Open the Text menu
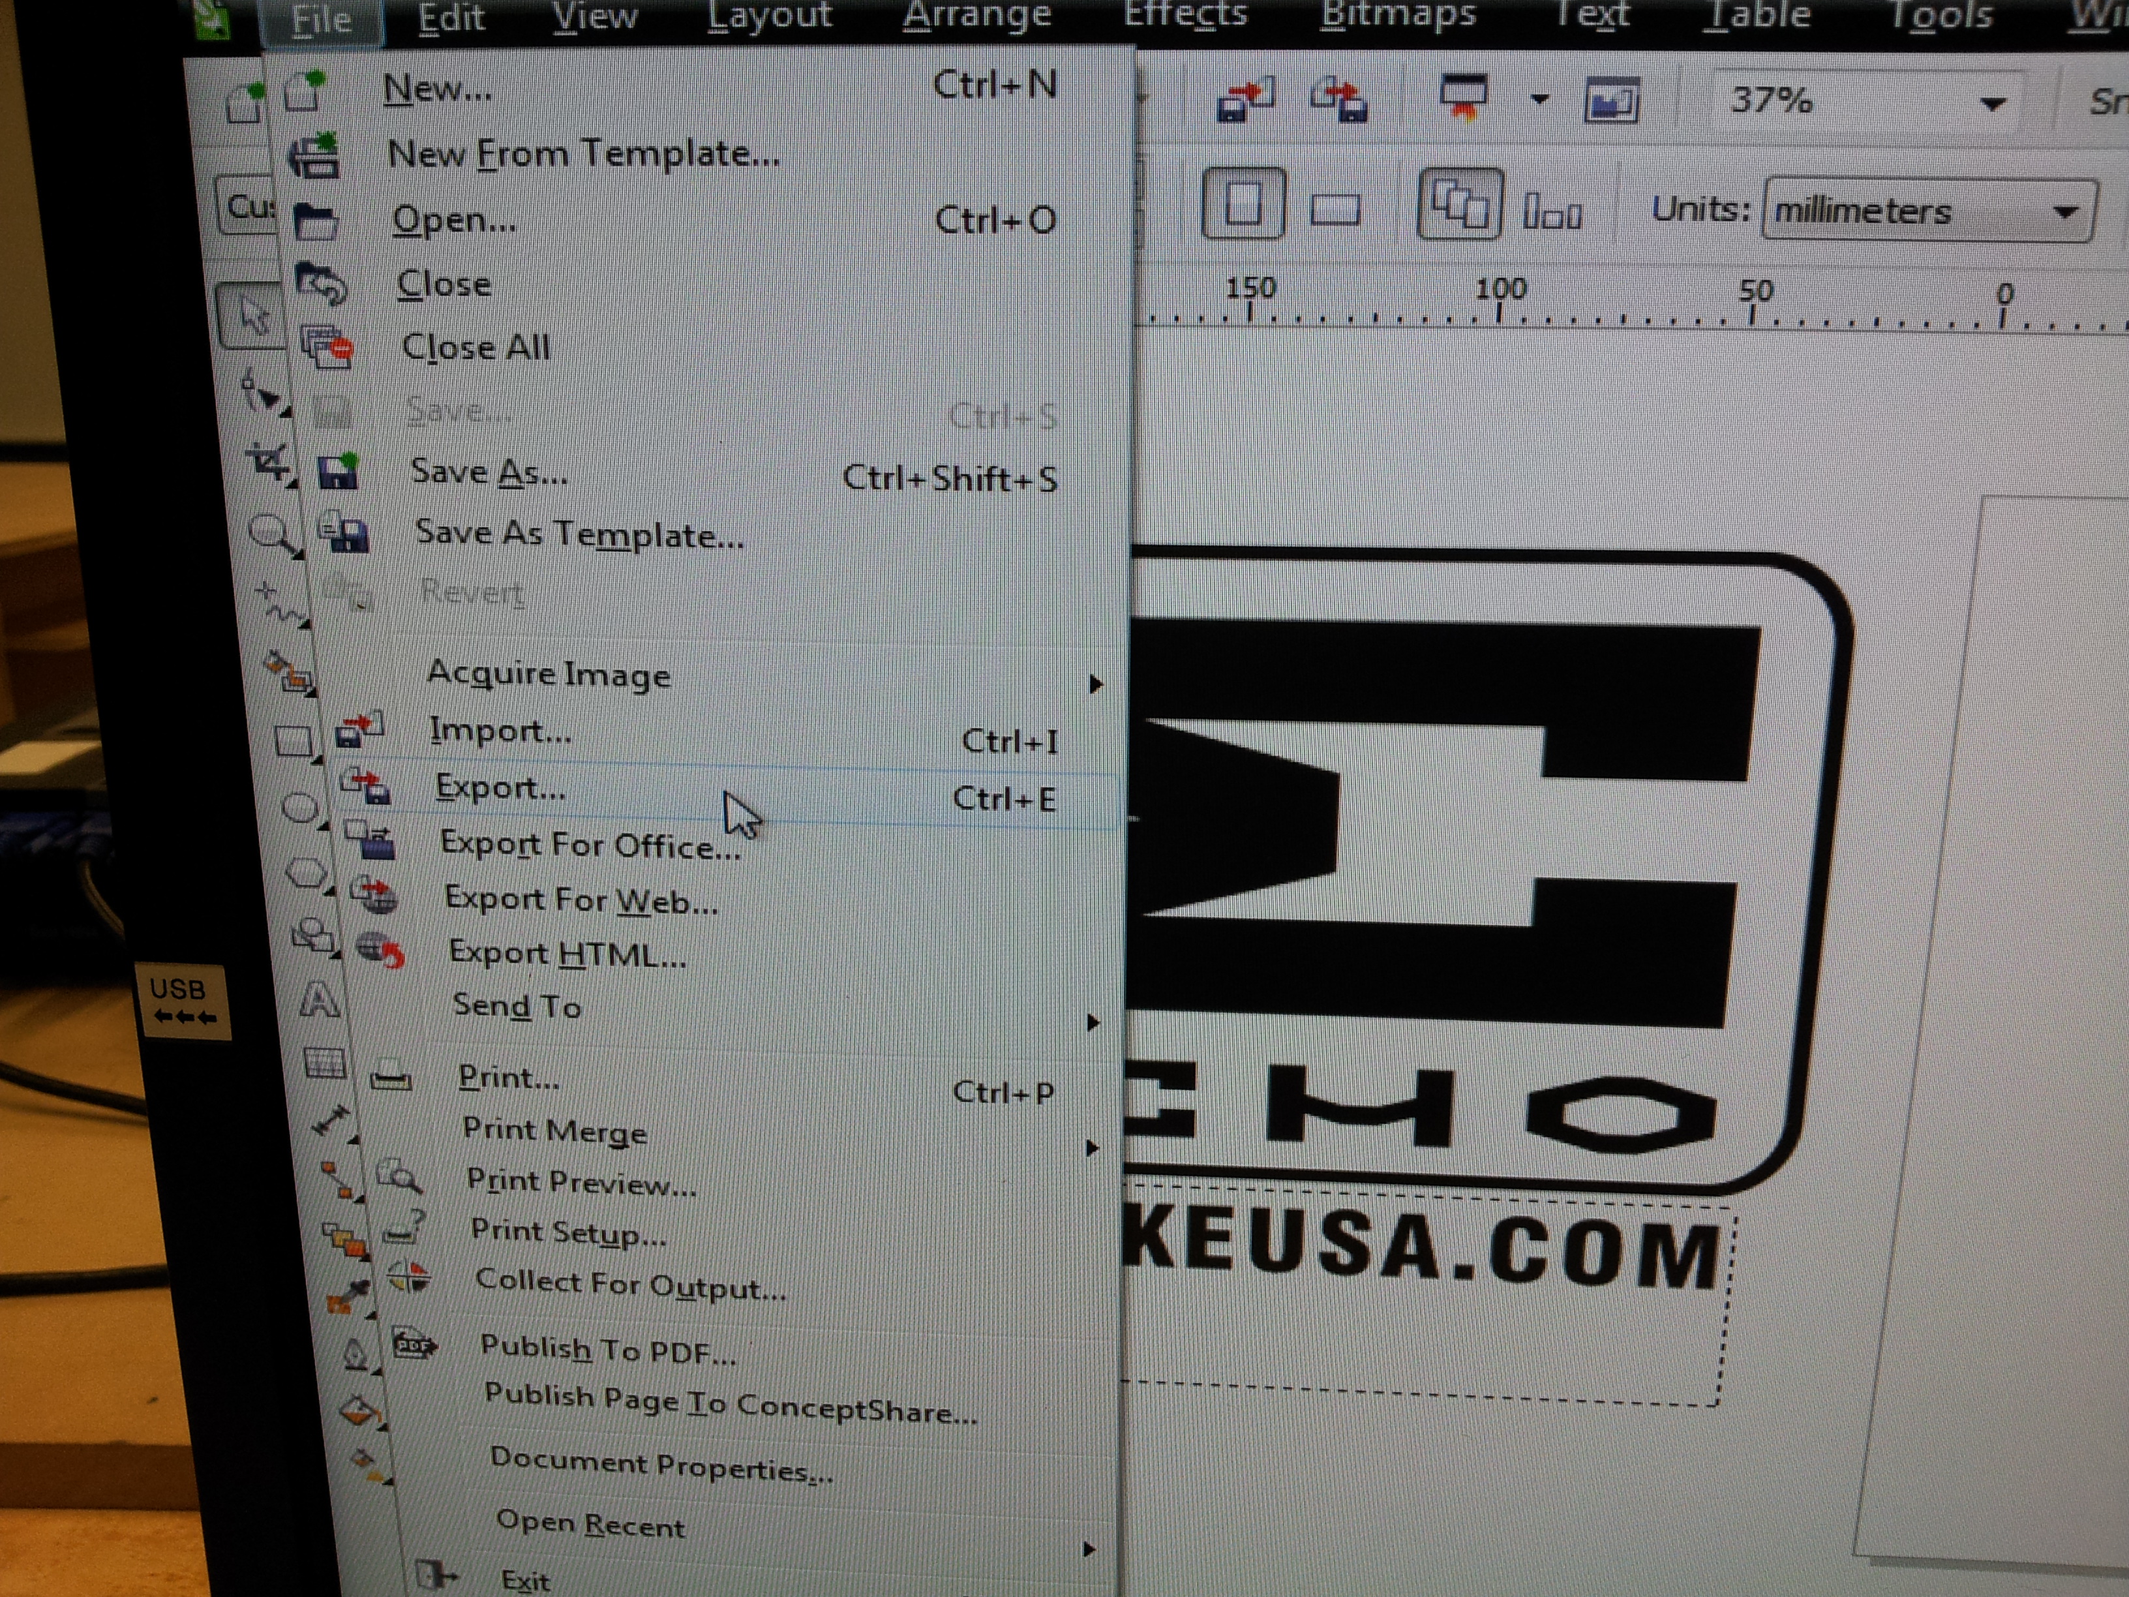This screenshot has height=1597, width=2129. pos(1592,14)
